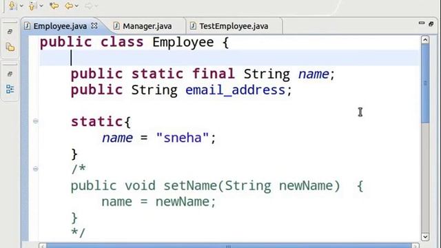This screenshot has width=441, height=248.
Task: Maximize the editor area
Action: 431,24
